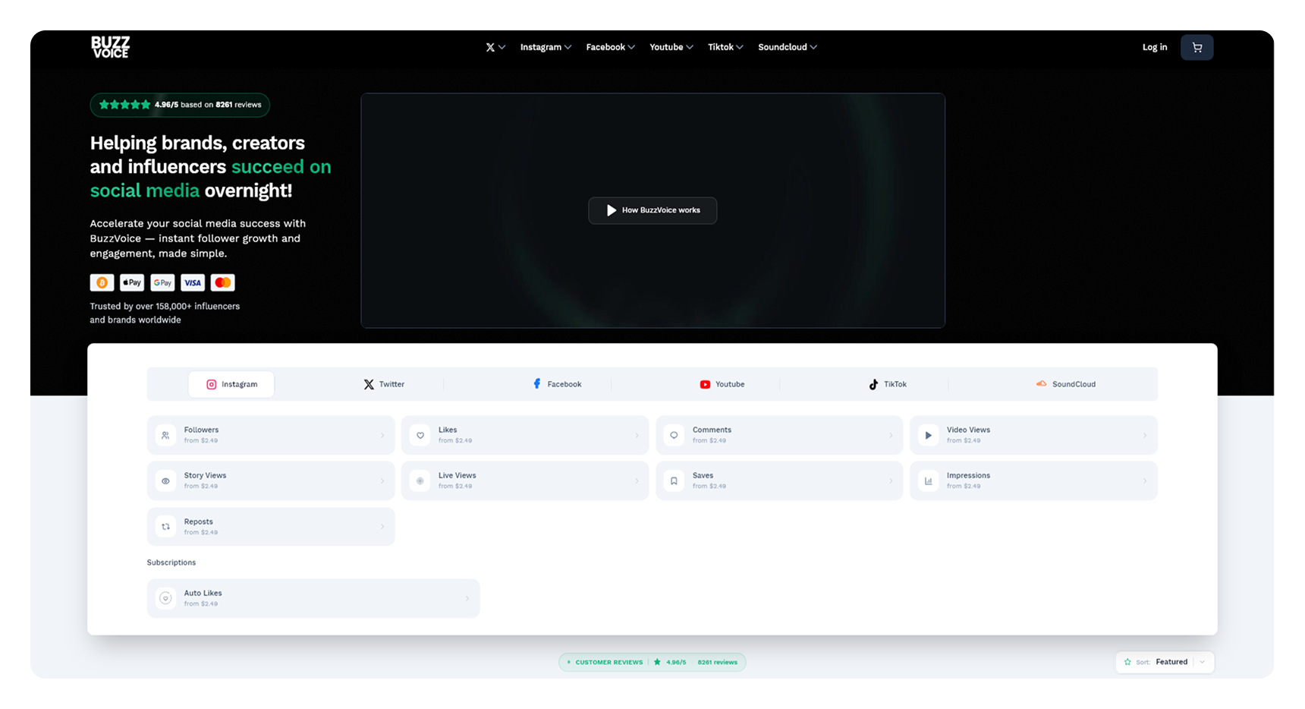This screenshot has height=709, width=1305.
Task: Open the Story Views service card
Action: tap(271, 481)
